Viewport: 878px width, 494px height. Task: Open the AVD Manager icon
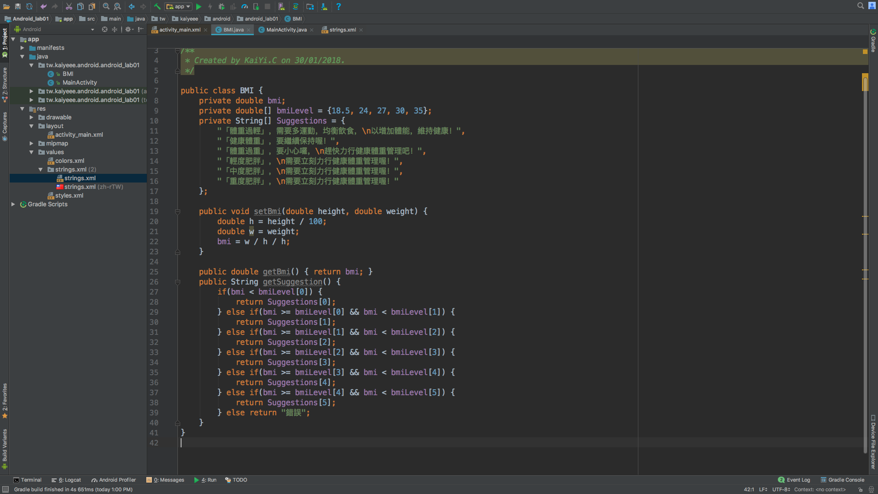(x=282, y=6)
